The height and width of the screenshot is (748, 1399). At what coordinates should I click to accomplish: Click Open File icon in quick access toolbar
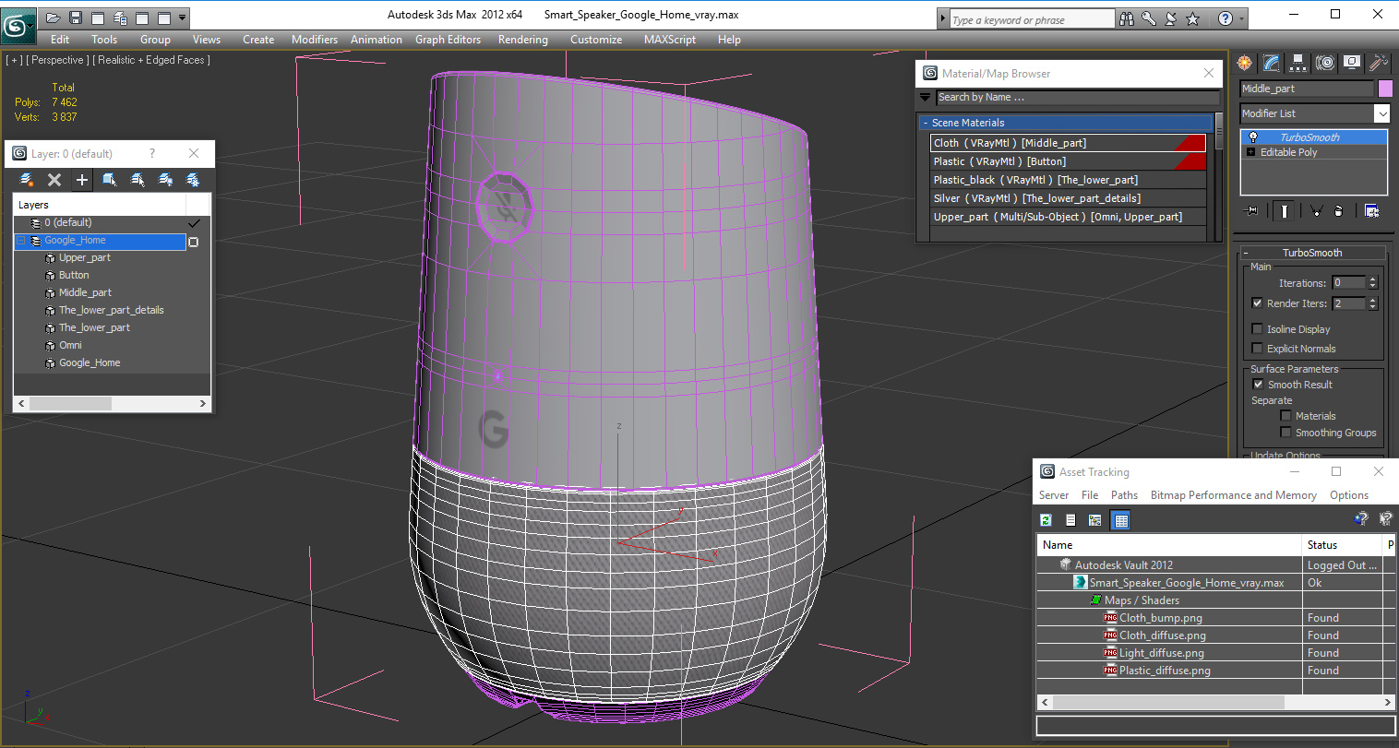(54, 18)
